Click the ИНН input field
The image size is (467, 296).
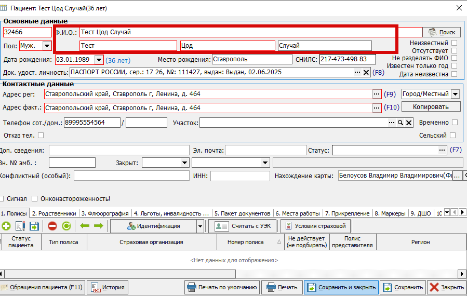pos(240,176)
